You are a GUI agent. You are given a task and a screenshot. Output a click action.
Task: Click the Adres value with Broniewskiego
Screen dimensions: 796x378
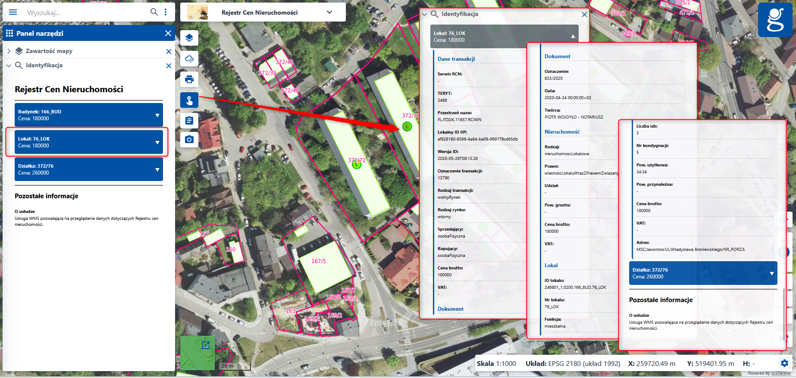[690, 250]
